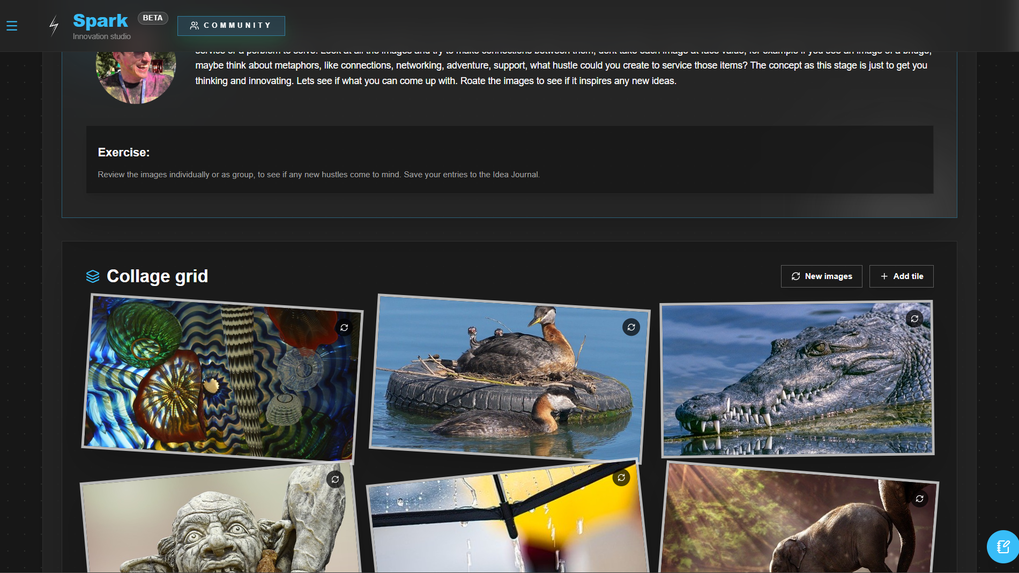Open the hamburger navigation menu
1019x573 pixels.
(x=12, y=25)
